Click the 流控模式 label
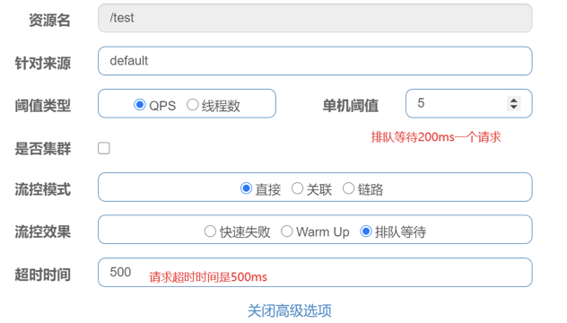This screenshot has height=323, width=567. click(43, 189)
